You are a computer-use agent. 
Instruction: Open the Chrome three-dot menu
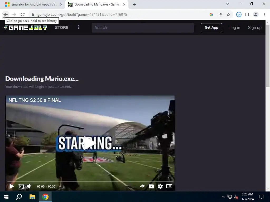pos(264,15)
